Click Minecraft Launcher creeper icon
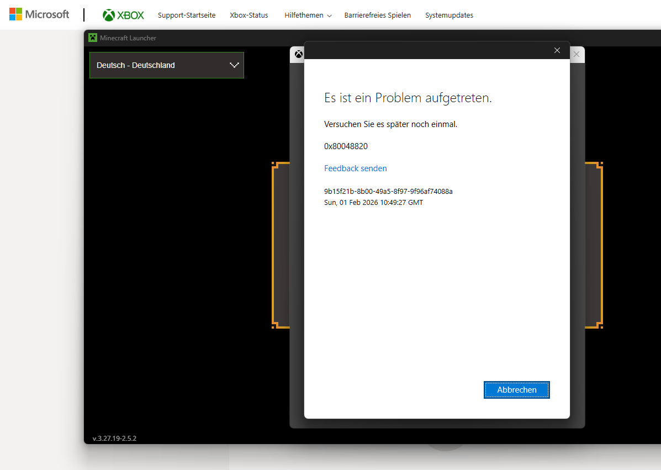661x470 pixels. pyautogui.click(x=93, y=38)
